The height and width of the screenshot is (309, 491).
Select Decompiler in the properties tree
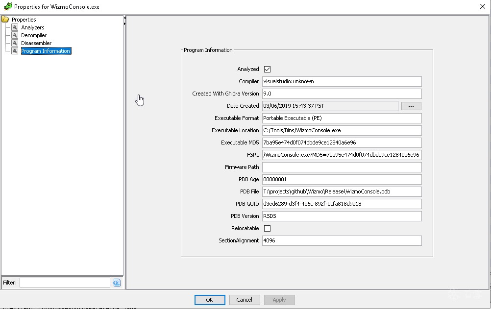(34, 35)
